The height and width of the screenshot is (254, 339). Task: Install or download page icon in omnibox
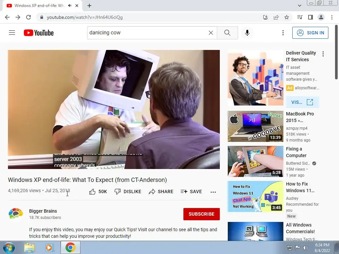pyautogui.click(x=266, y=17)
